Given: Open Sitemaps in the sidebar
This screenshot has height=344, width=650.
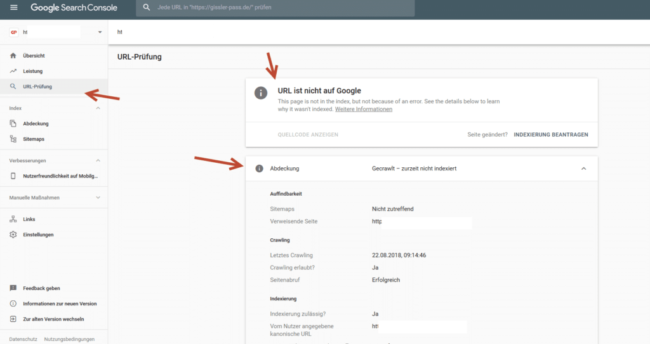Looking at the screenshot, I should click(34, 139).
